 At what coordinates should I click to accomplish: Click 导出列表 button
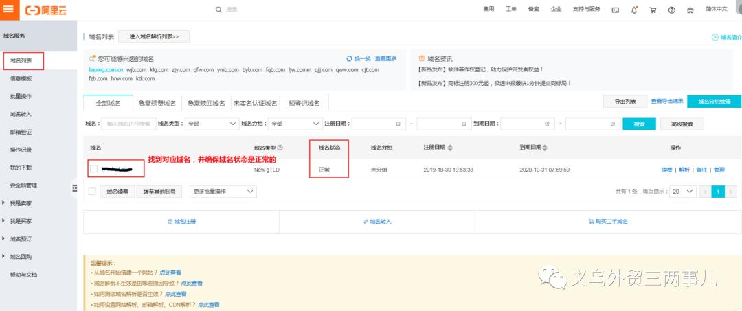click(625, 101)
